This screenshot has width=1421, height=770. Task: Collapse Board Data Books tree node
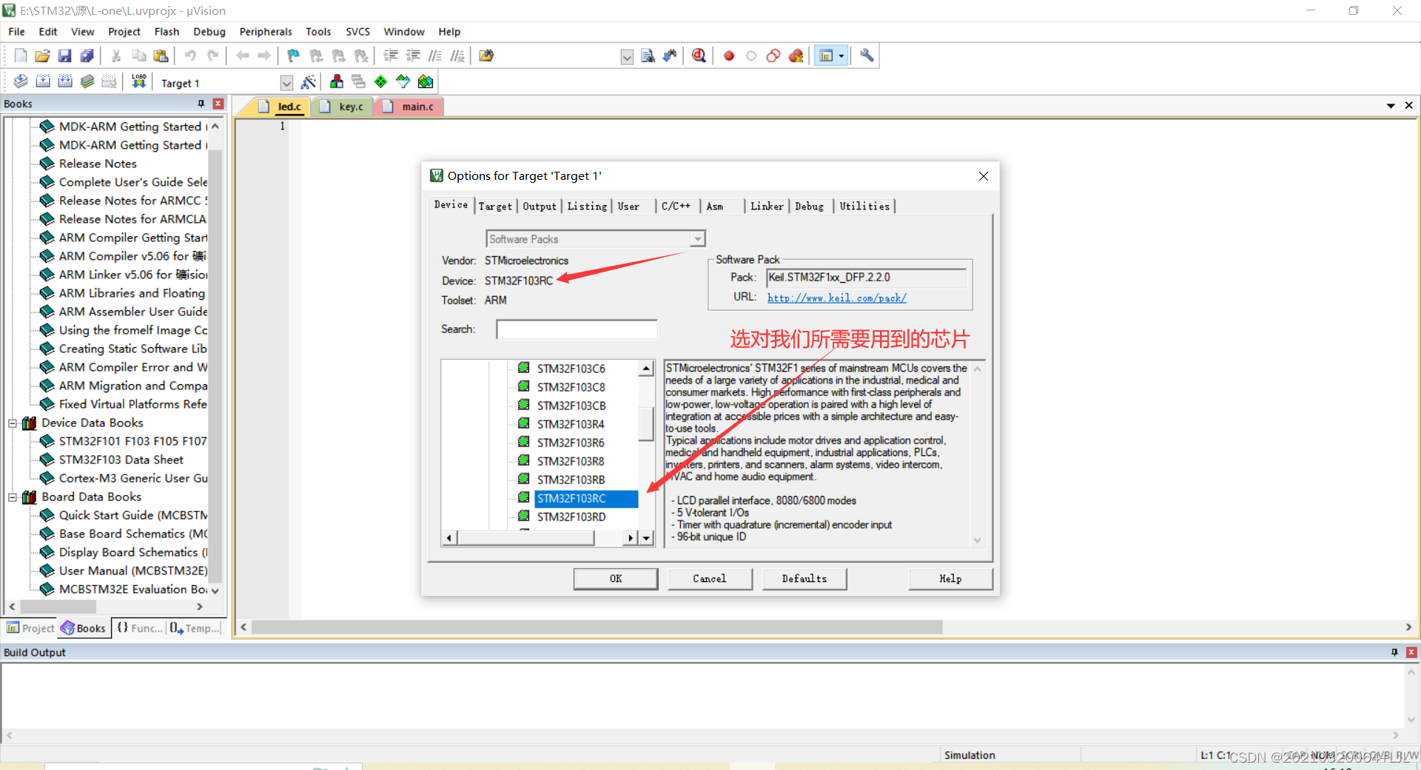pos(13,497)
